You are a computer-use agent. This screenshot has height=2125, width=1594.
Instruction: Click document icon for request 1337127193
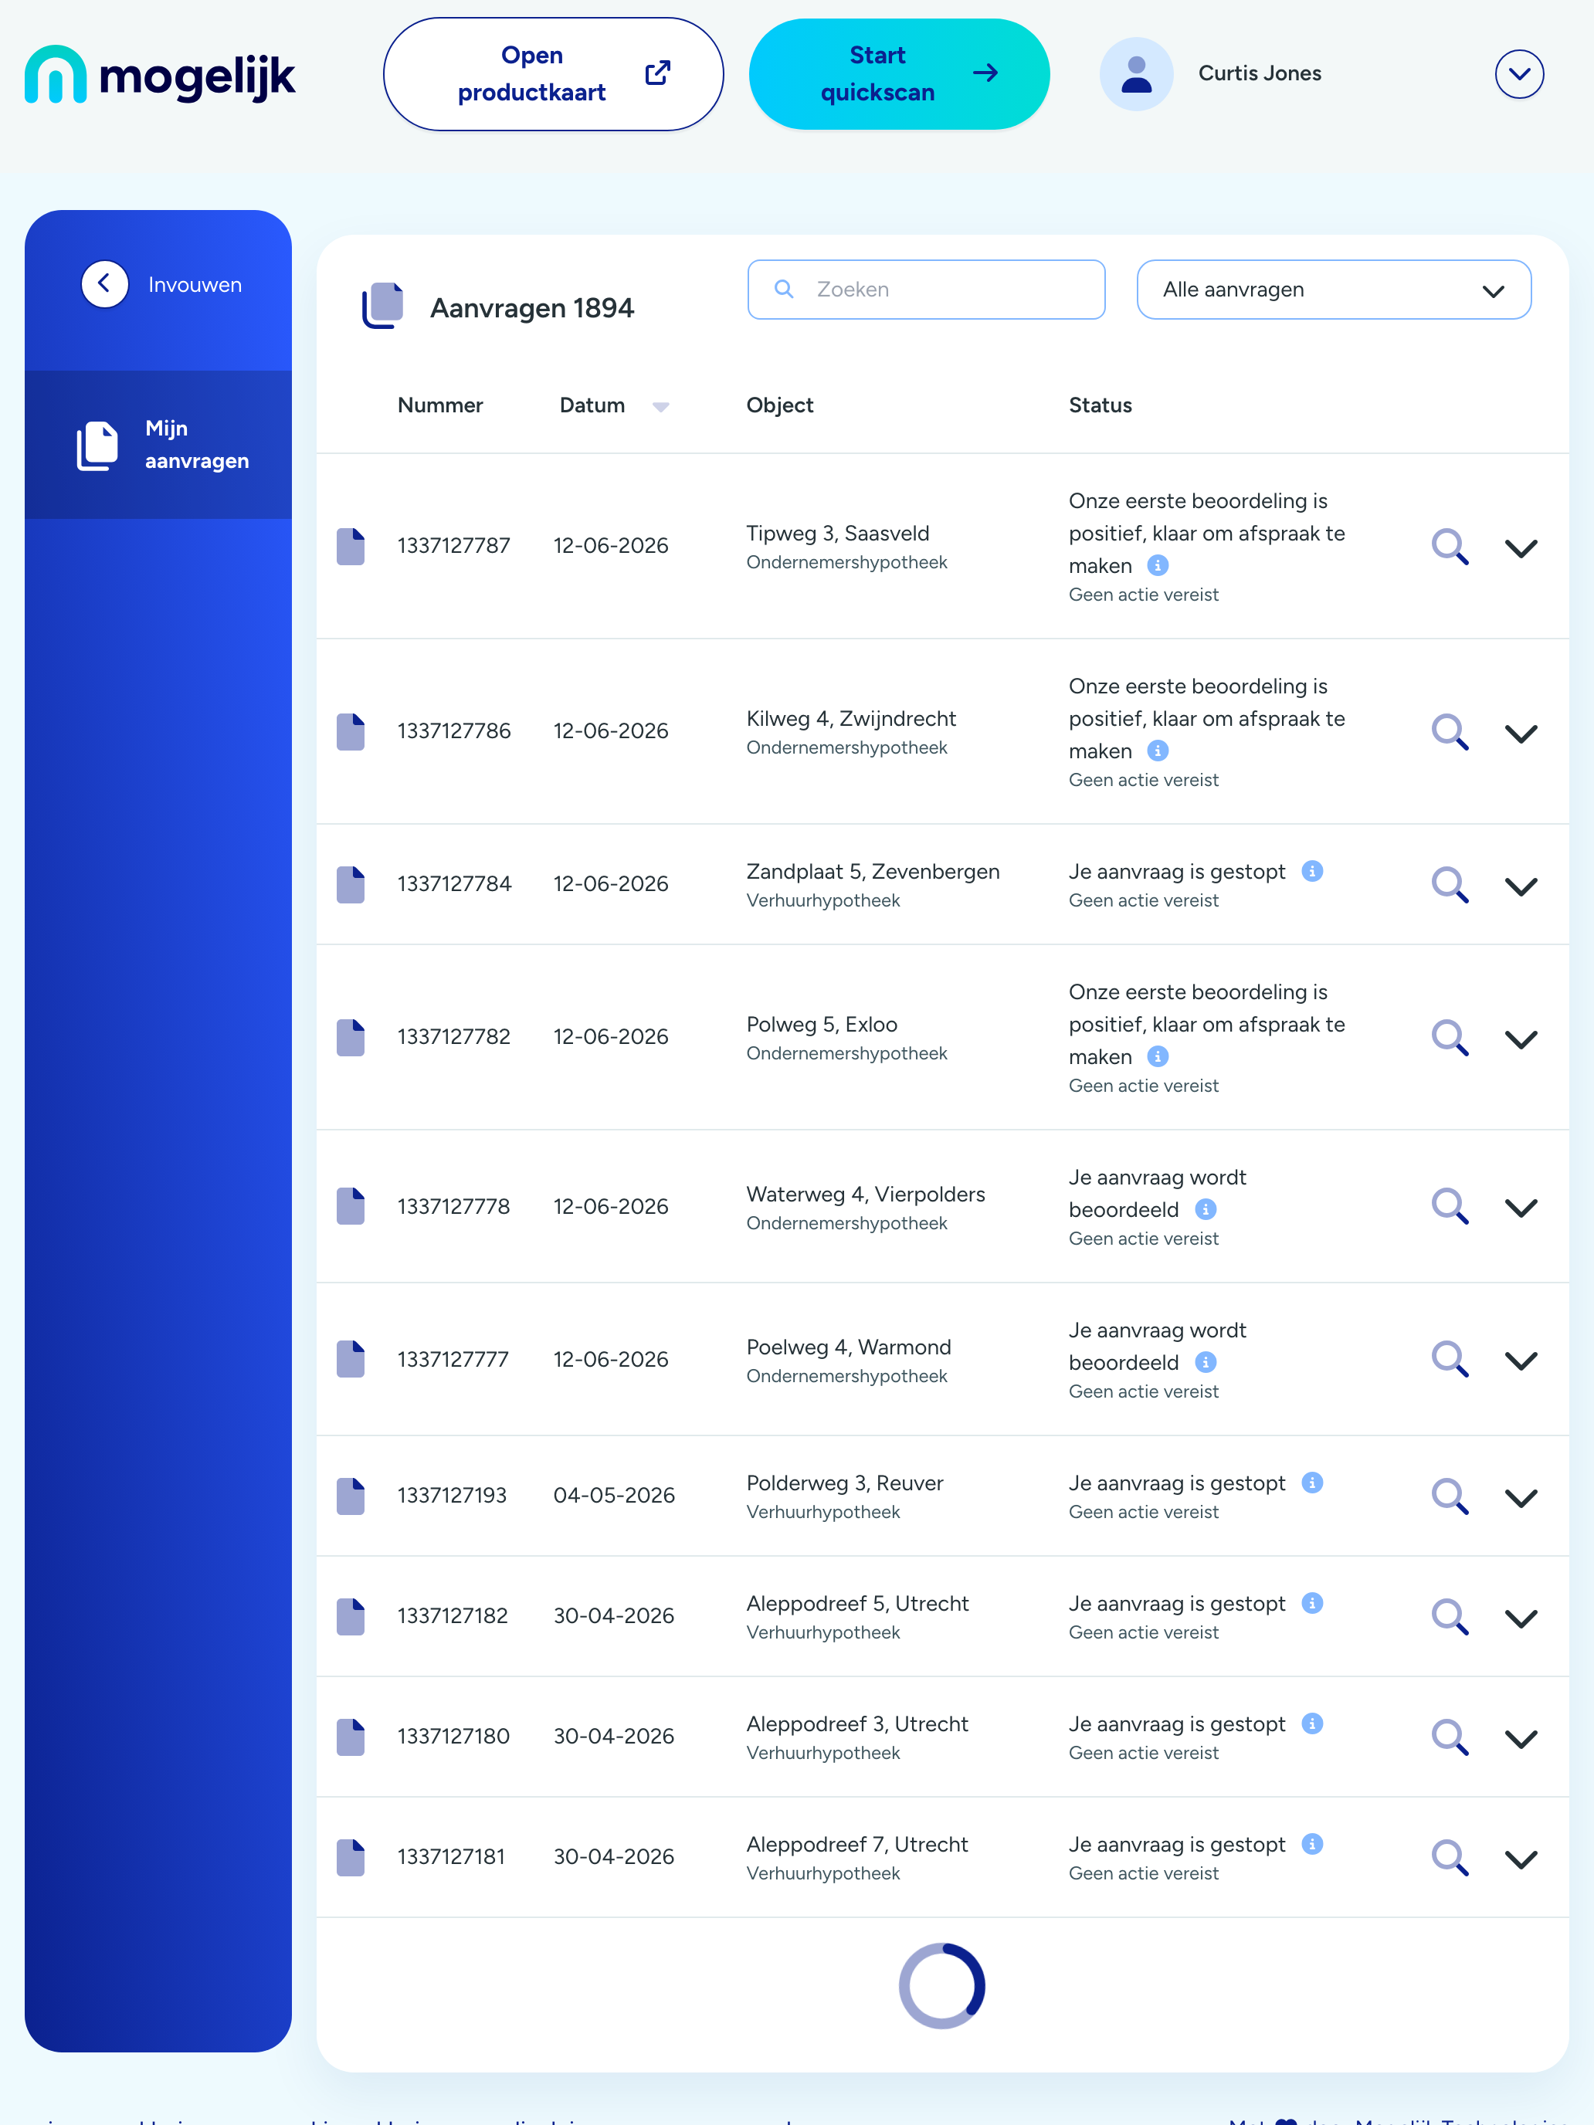351,1496
